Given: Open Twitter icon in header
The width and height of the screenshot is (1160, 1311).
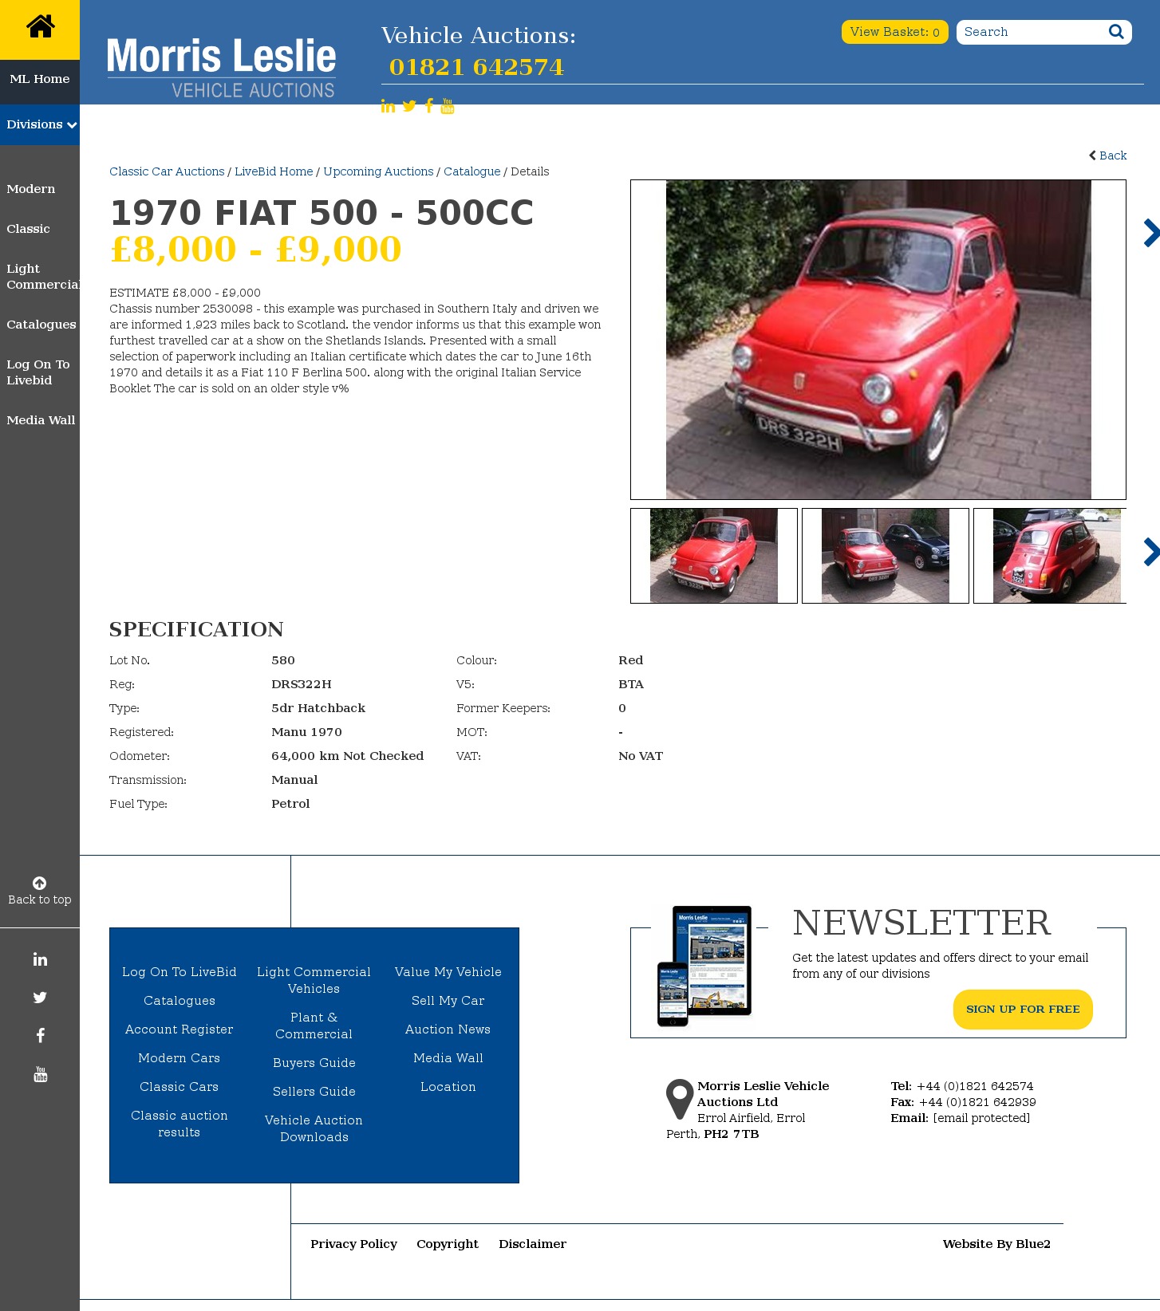Looking at the screenshot, I should [x=409, y=106].
